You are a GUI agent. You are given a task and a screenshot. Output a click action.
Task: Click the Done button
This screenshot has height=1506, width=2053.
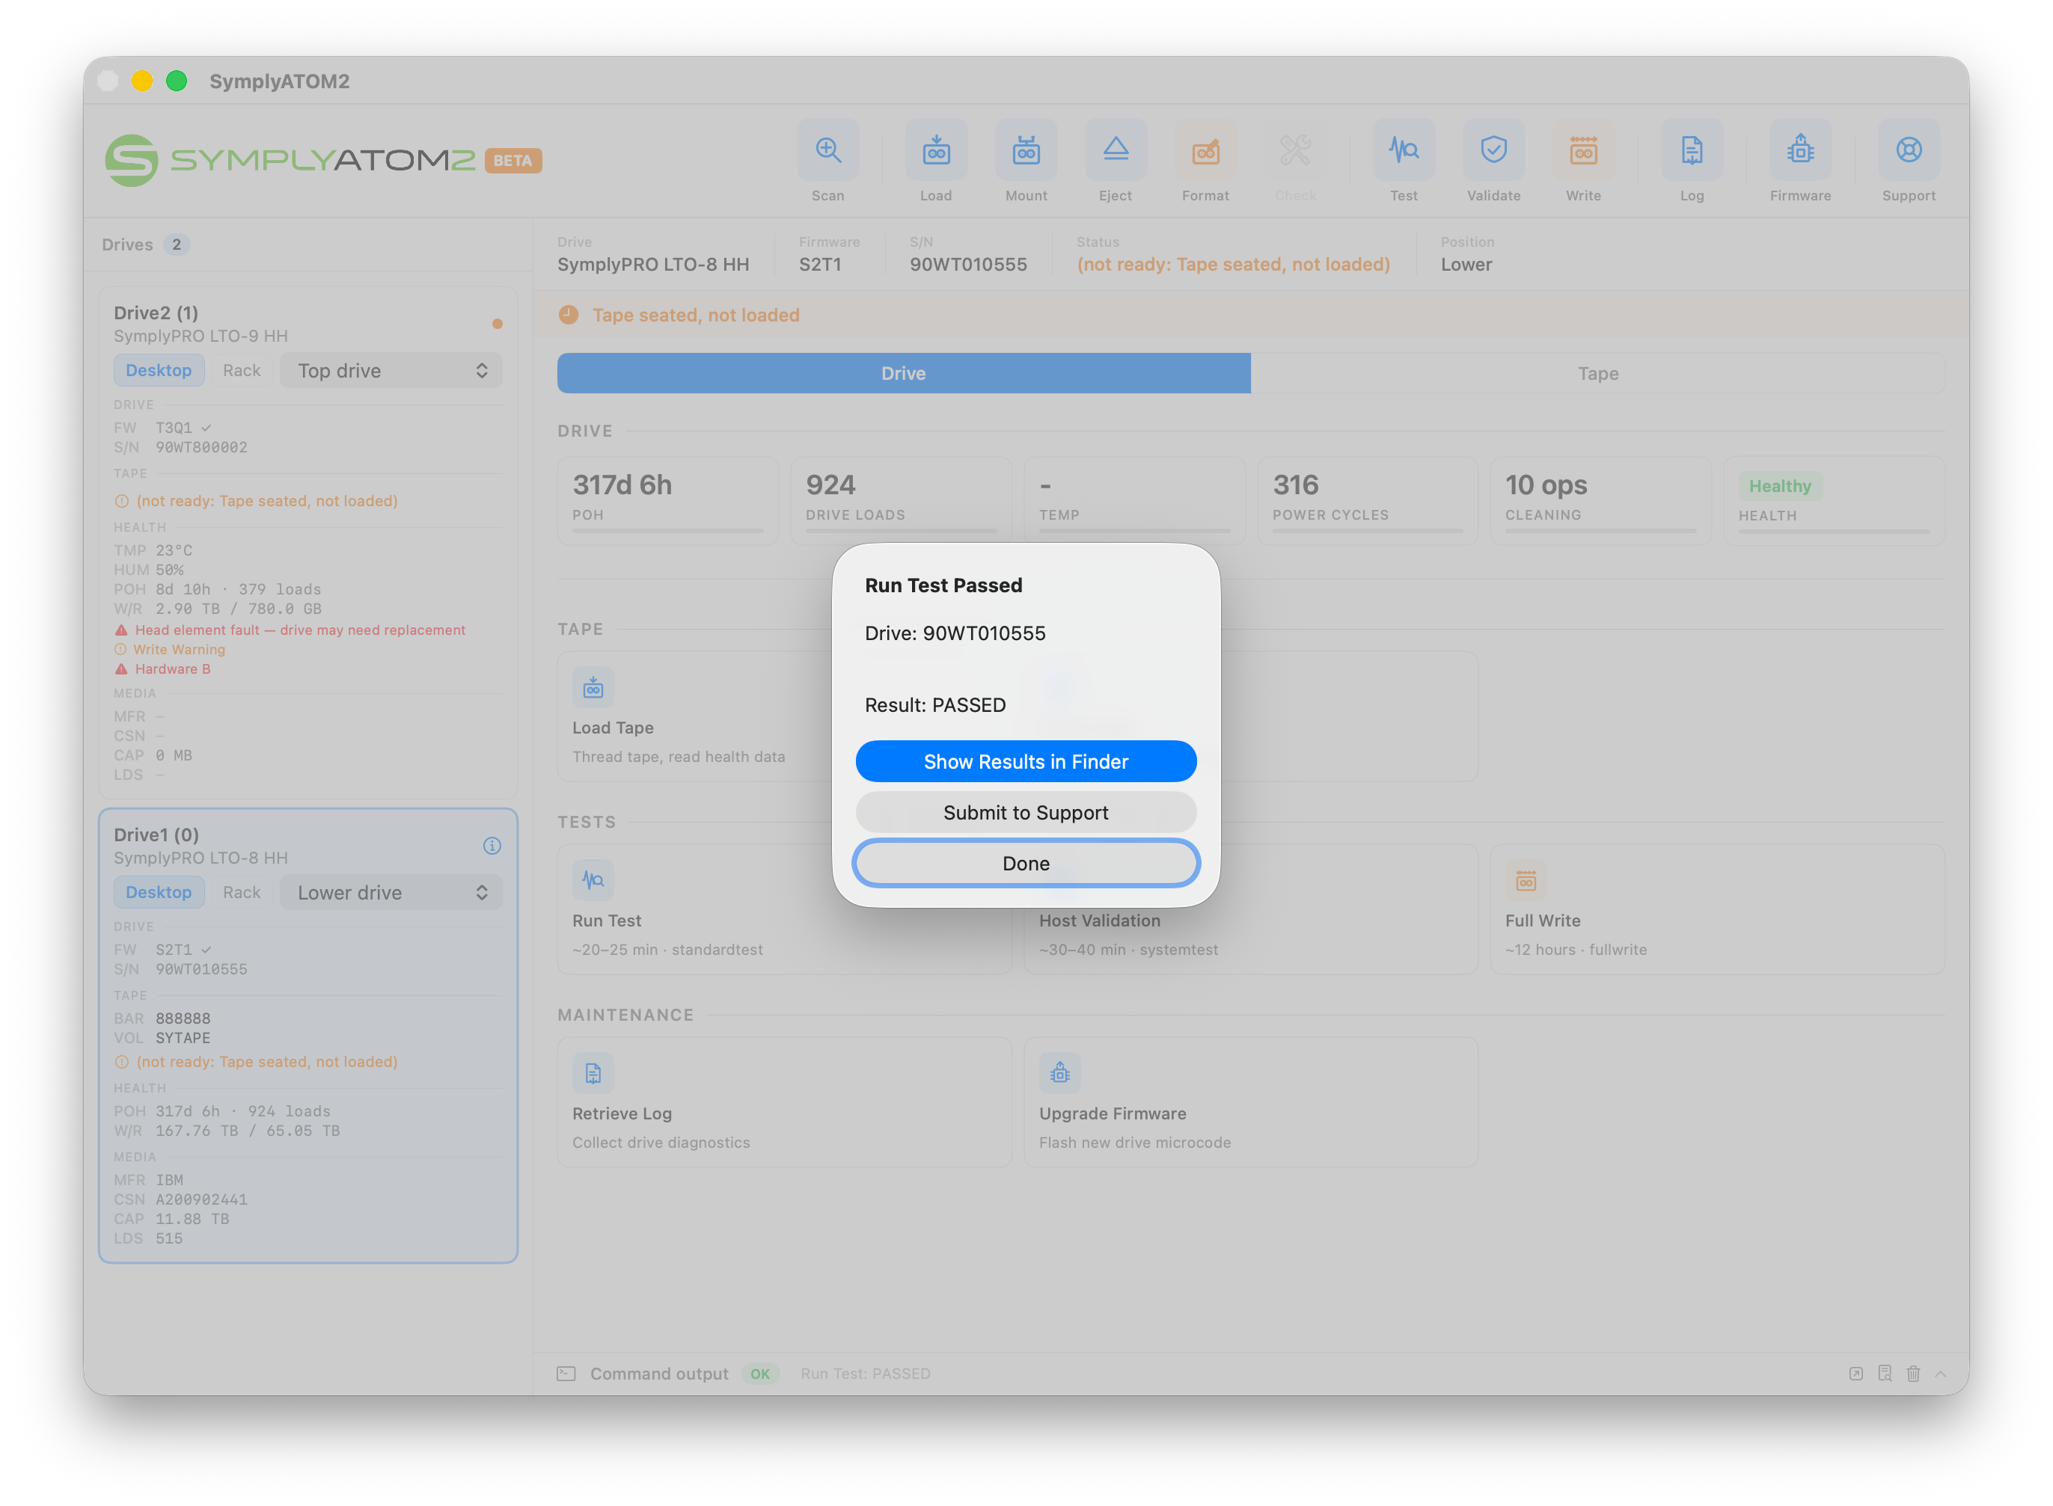tap(1026, 864)
